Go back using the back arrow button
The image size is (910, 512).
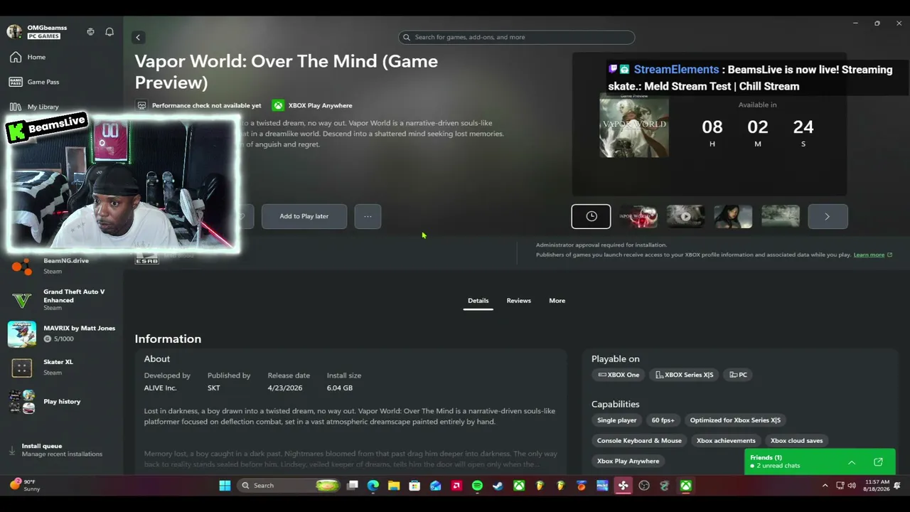[x=138, y=37]
